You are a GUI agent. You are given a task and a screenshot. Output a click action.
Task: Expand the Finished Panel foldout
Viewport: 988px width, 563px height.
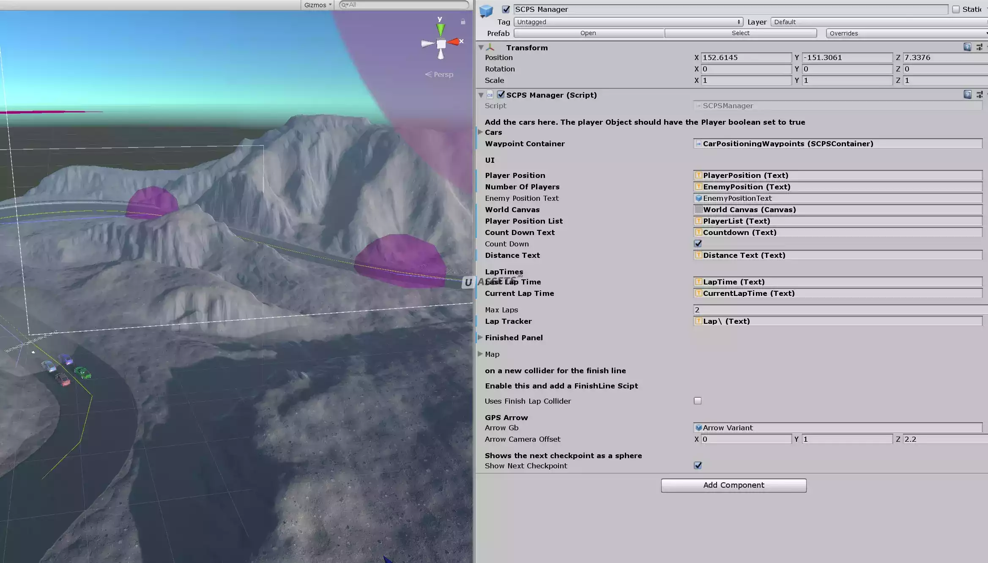pos(480,337)
